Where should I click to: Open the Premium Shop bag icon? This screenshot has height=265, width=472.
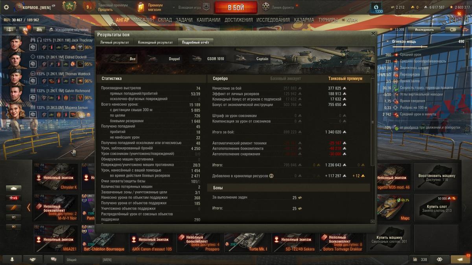pos(141,7)
